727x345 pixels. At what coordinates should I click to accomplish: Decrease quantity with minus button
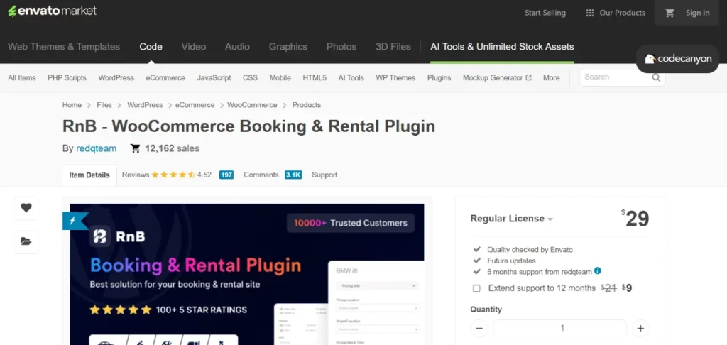(x=479, y=328)
